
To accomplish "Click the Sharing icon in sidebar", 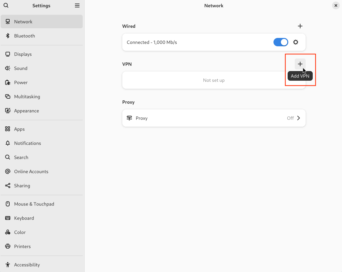I will click(8, 186).
